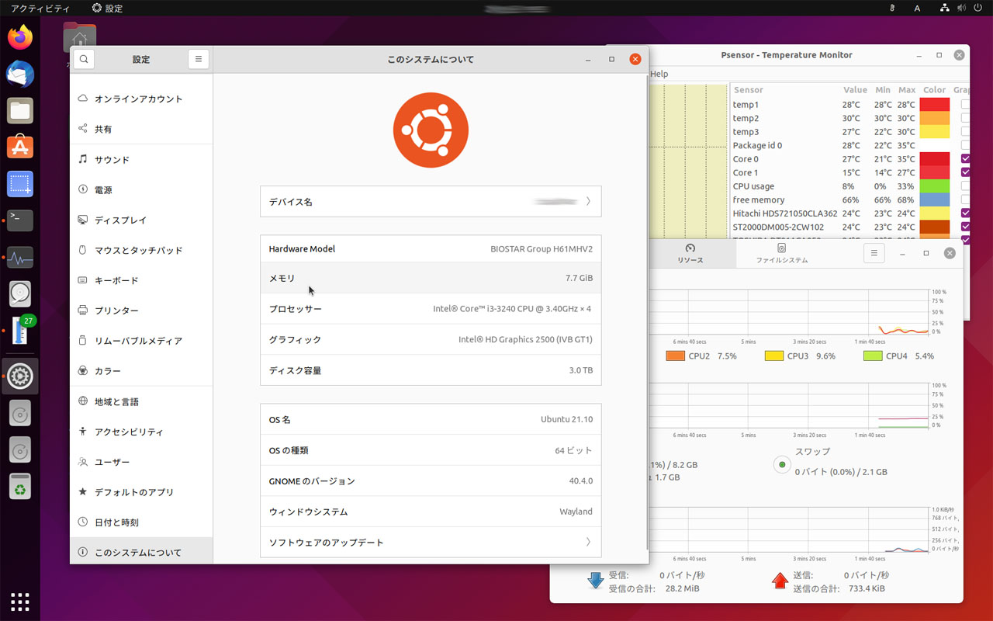This screenshot has height=621, width=993.
Task: Expand the デバイス名 row chevron
Action: pyautogui.click(x=588, y=201)
